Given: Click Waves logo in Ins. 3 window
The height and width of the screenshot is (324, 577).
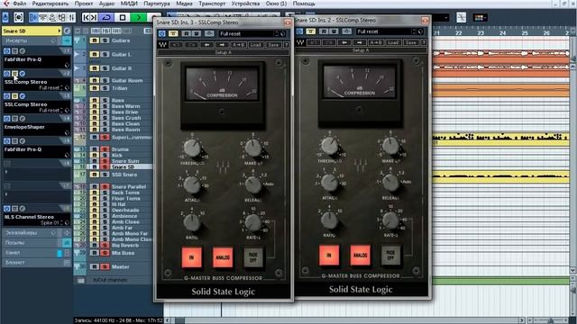Looking at the screenshot, I should tap(162, 45).
